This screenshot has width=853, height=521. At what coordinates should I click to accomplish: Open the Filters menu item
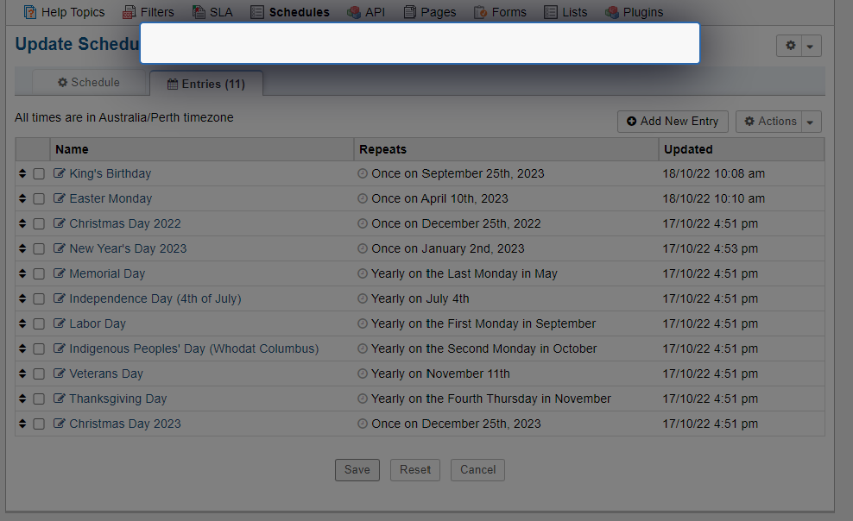click(148, 12)
